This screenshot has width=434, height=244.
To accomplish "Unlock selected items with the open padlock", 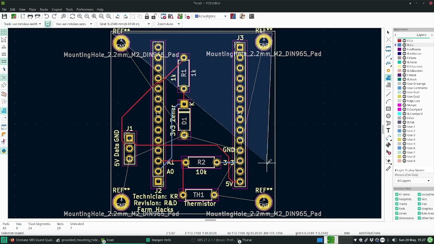I will [x=154, y=16].
